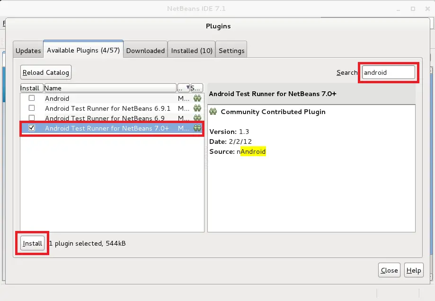Click highlighted nAndroid source text
Image resolution: width=435 pixels, height=301 pixels.
coord(251,151)
